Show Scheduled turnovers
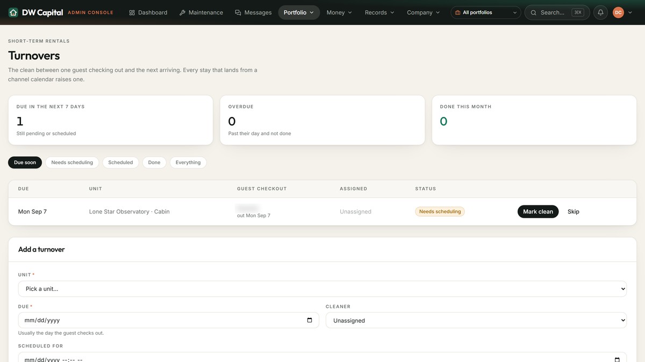645x362 pixels. click(x=120, y=162)
